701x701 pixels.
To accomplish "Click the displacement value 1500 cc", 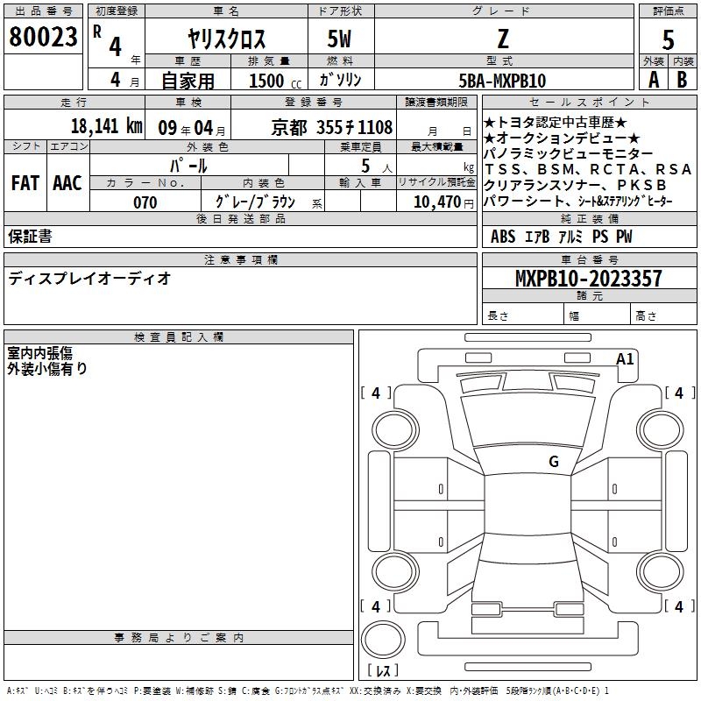I will click(x=275, y=81).
